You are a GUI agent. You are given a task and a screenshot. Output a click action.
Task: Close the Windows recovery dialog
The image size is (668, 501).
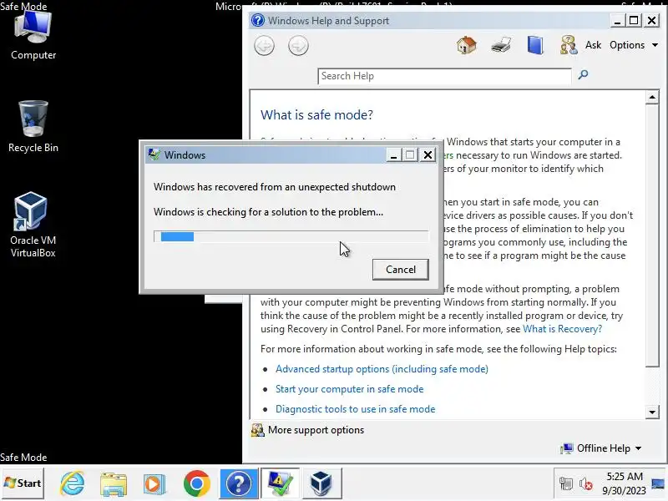point(428,154)
